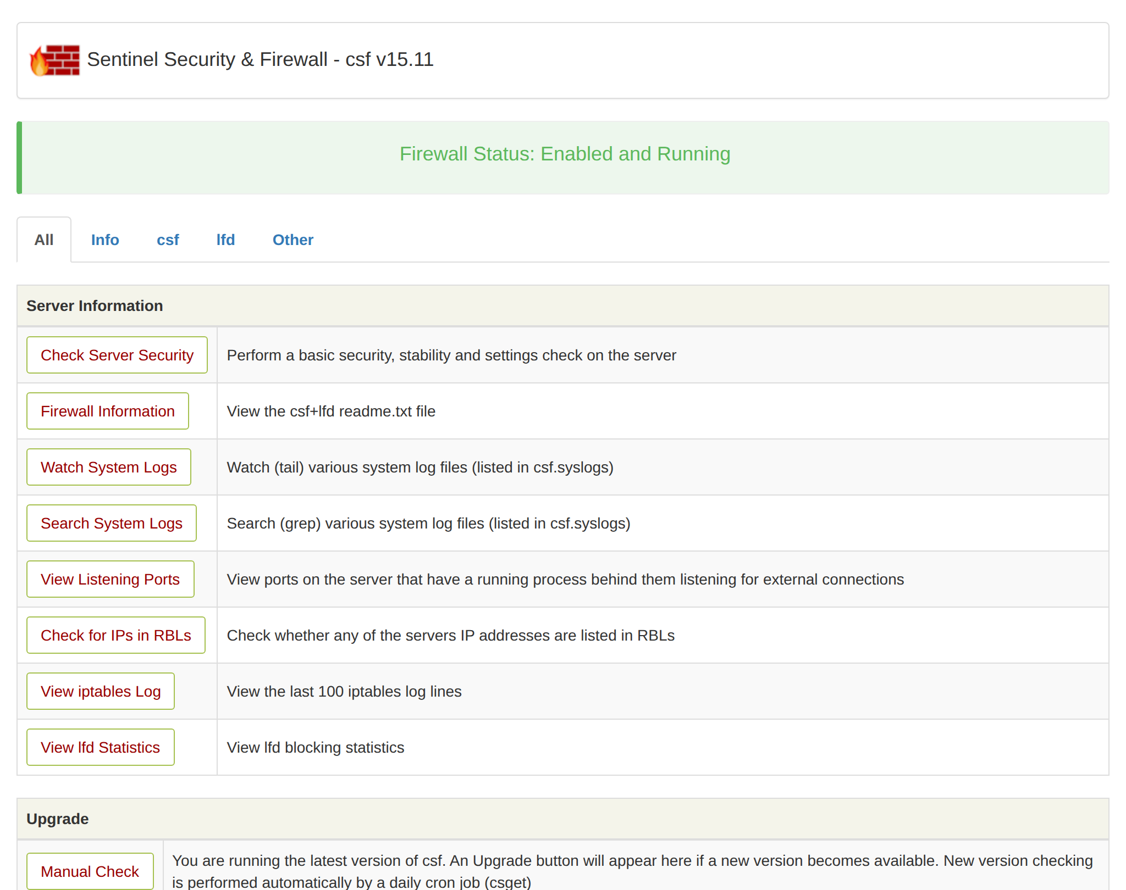Open View iptables Log
Screen dimensions: 1126x890
click(101, 691)
